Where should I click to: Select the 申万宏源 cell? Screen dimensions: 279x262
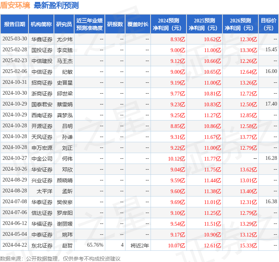(42, 147)
